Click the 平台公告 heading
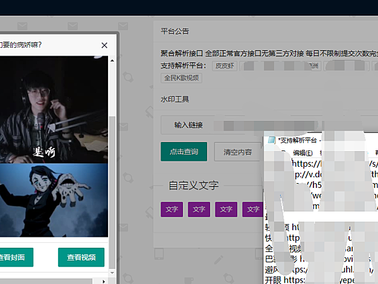 click(175, 31)
